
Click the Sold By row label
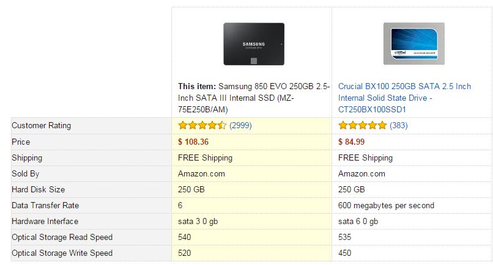coord(25,173)
